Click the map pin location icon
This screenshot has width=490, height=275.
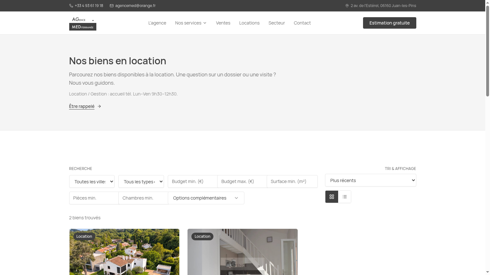coord(347,6)
